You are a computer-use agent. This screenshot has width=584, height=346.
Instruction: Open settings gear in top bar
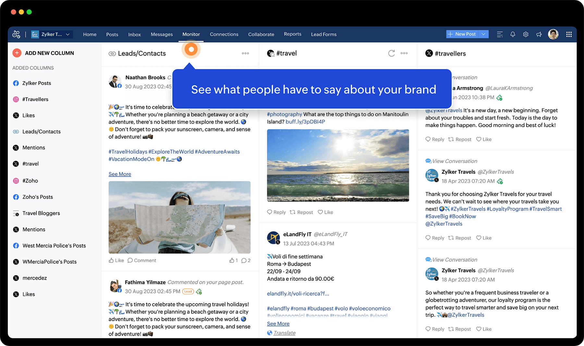click(526, 34)
